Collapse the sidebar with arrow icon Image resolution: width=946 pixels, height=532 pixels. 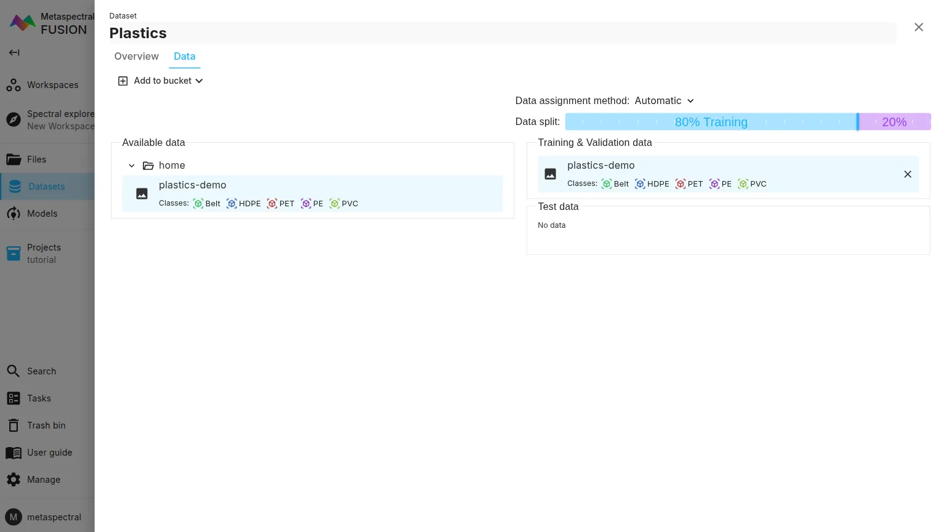14,52
